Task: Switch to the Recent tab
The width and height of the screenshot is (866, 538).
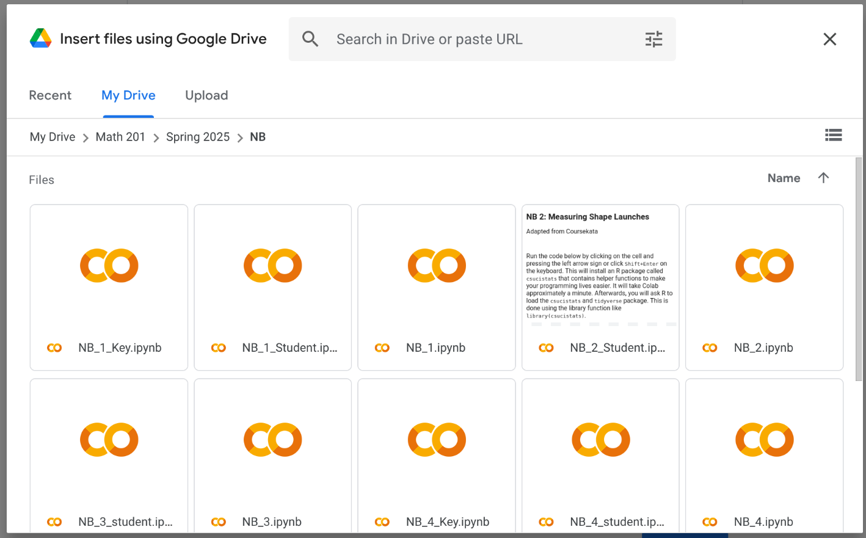Action: pos(50,95)
